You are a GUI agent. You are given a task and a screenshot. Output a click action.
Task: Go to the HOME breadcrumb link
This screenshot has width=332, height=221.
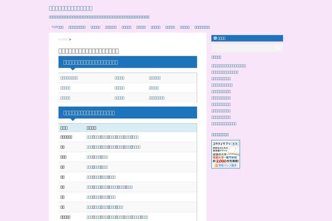(x=63, y=40)
